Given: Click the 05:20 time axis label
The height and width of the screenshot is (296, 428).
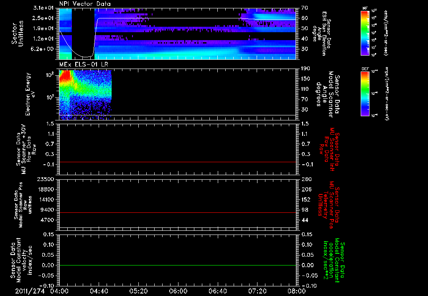Looking at the screenshot, I should tap(138, 291).
